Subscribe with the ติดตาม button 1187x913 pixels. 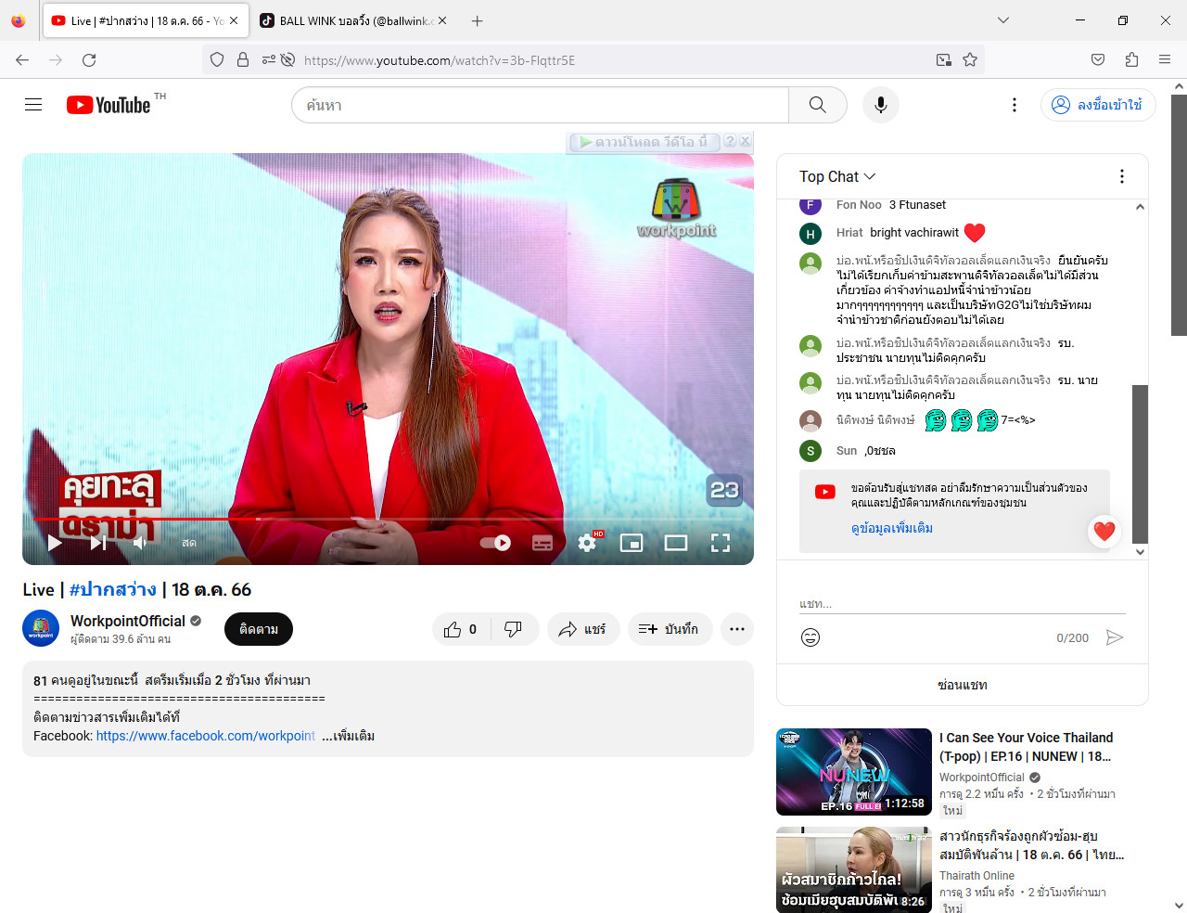pyautogui.click(x=259, y=629)
